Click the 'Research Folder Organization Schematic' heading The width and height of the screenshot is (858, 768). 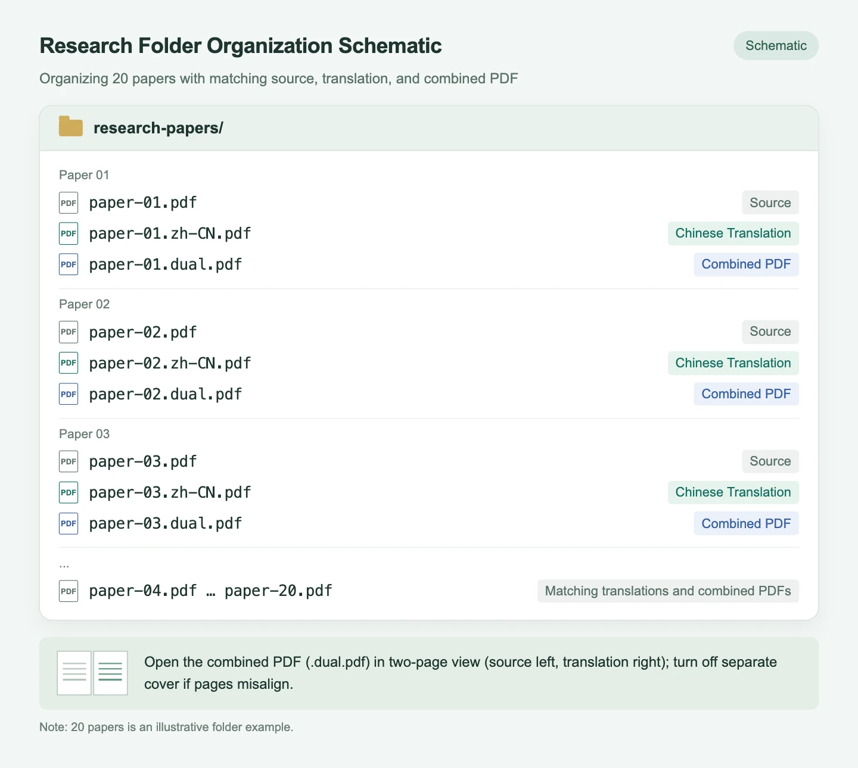click(x=241, y=46)
